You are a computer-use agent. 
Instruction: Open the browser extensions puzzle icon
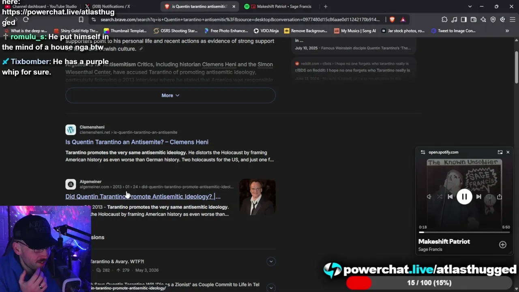[444, 19]
